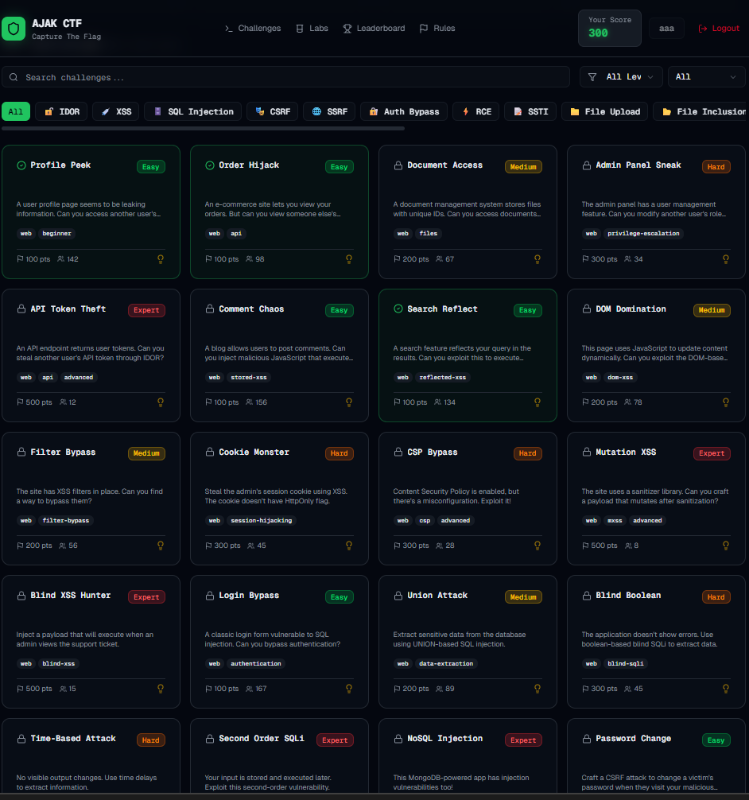Image resolution: width=749 pixels, height=800 pixels.
Task: Click hint bulb on Order Hijack card
Action: (x=349, y=259)
